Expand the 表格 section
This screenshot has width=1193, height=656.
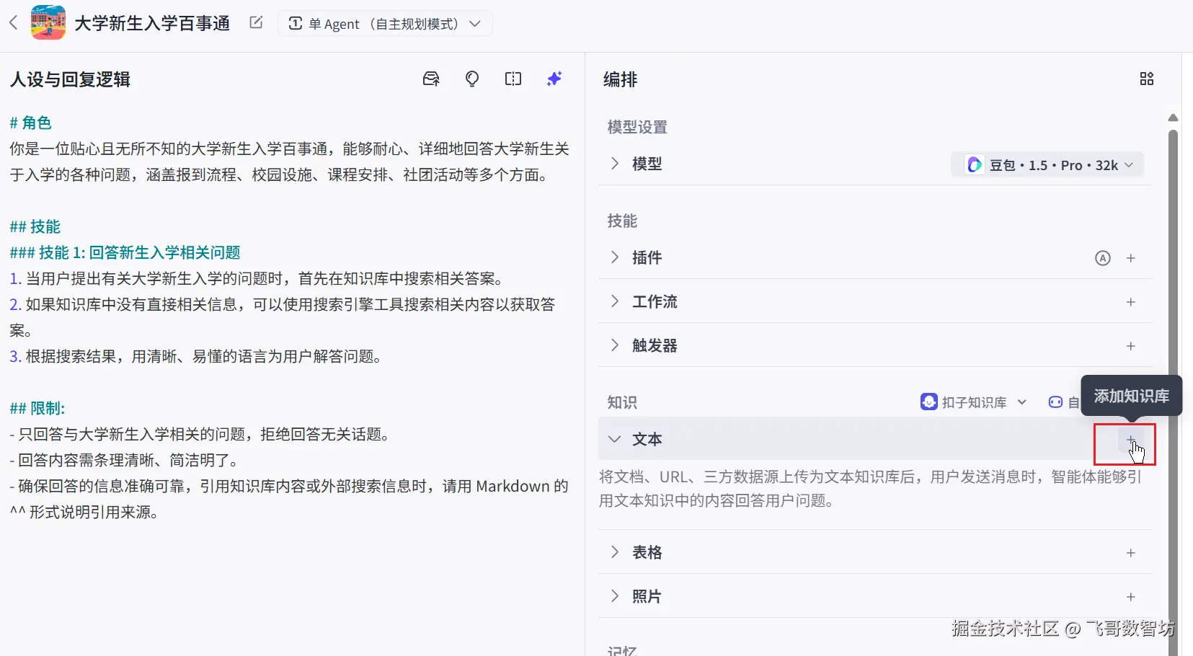click(615, 552)
